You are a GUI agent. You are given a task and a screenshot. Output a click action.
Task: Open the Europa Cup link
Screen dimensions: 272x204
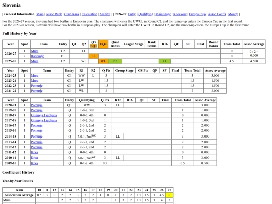[x=197, y=14]
